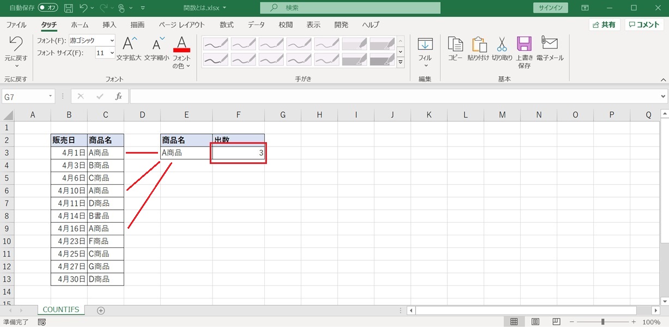Viewport: 669px width, 329px height.
Task: Click the 共有 (Share) button
Action: [604, 25]
